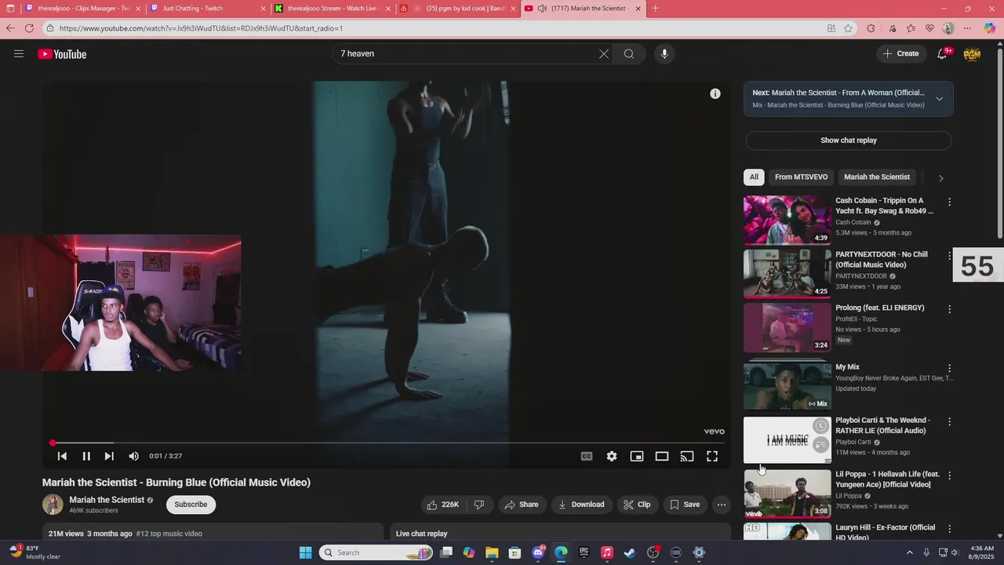Go to the YouTube home logo
The image size is (1004, 565).
pyautogui.click(x=62, y=54)
